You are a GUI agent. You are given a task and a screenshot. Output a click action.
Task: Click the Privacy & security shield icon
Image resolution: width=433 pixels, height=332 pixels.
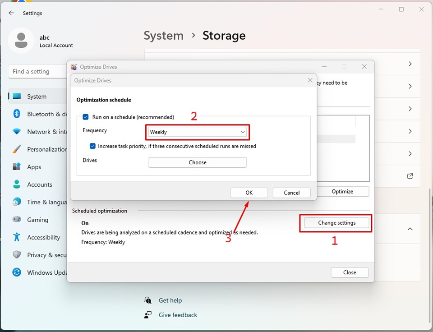pos(17,254)
